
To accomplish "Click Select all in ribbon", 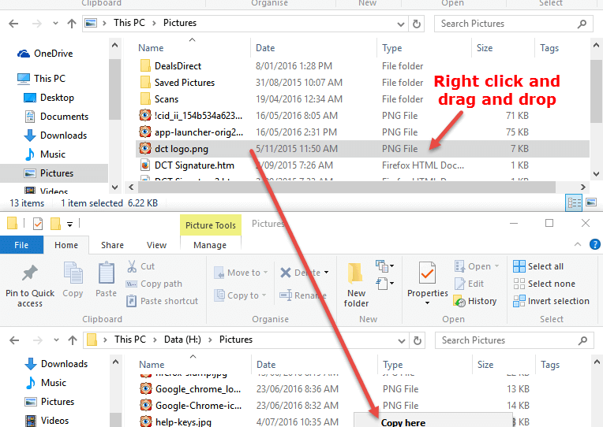I will (x=538, y=266).
